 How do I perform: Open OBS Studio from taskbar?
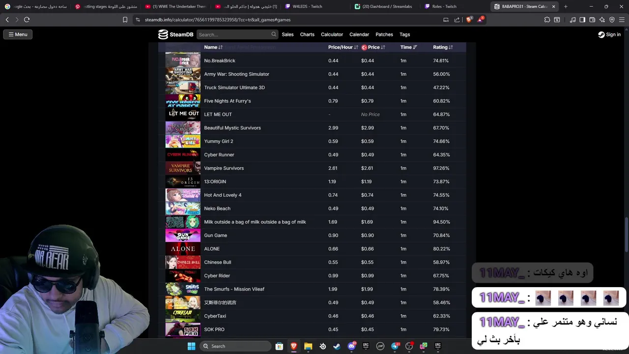click(409, 346)
